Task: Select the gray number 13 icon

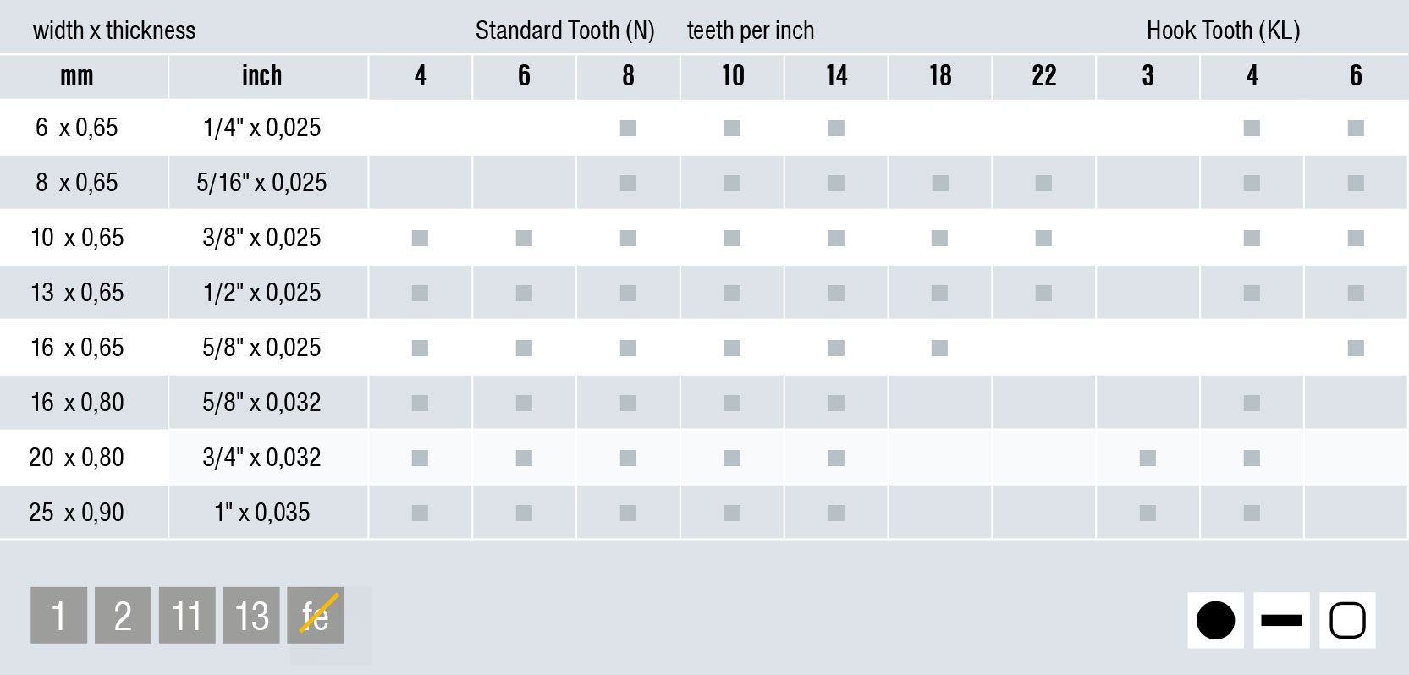Action: coord(251,615)
